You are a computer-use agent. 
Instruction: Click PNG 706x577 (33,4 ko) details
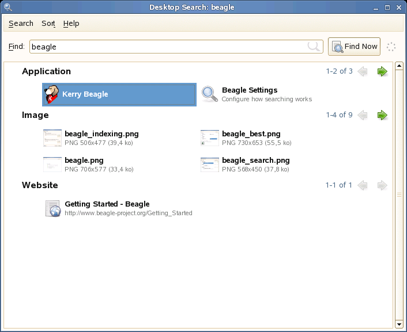(99, 169)
